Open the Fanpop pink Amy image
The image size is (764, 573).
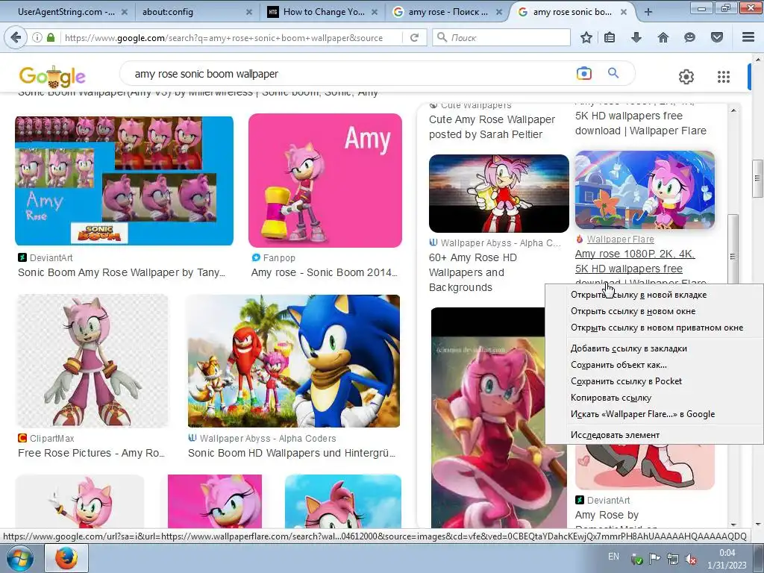[x=325, y=181]
